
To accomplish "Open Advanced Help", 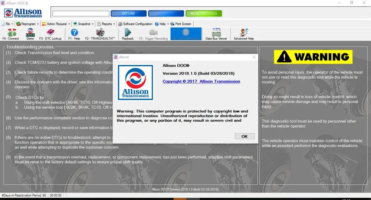I will [244, 34].
